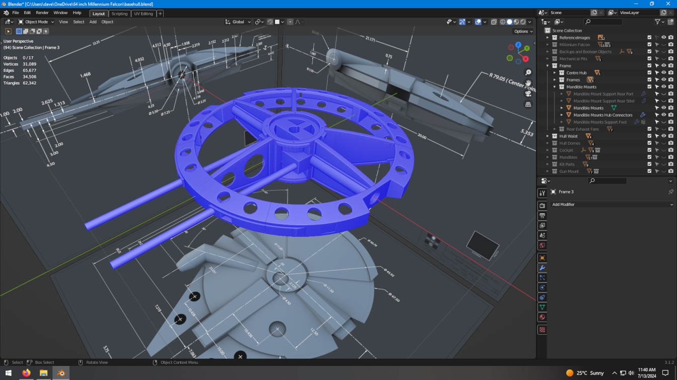Image resolution: width=677 pixels, height=380 pixels.
Task: Open Global transform orientation dropdown
Action: pyautogui.click(x=238, y=22)
